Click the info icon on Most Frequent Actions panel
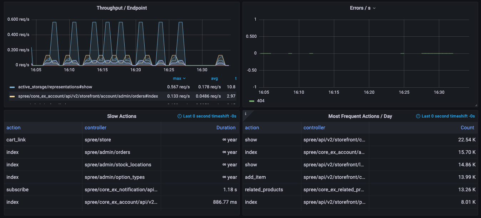The width and height of the screenshot is (481, 218). [245, 114]
